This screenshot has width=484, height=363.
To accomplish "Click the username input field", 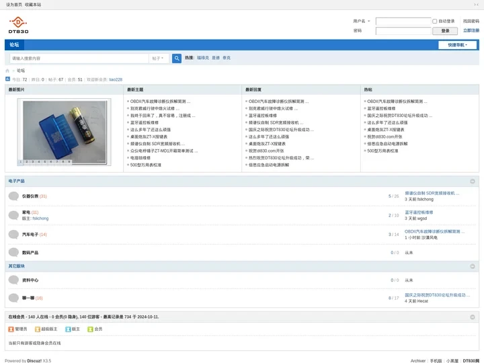I will click(403, 22).
